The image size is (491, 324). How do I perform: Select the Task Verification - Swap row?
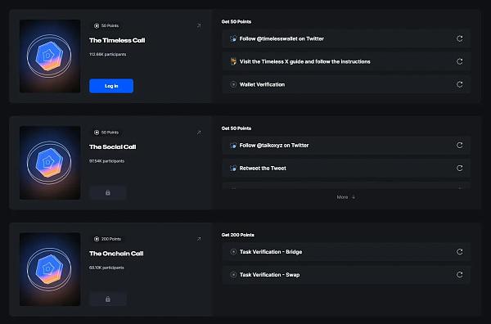[x=346, y=275]
